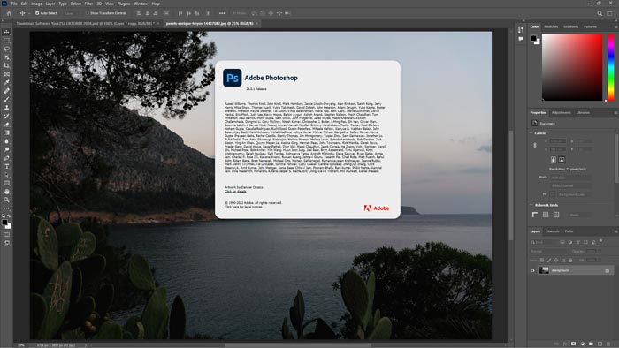This screenshot has width=619, height=348.
Task: Open the Fill Background Color dropdown
Action: [574, 194]
